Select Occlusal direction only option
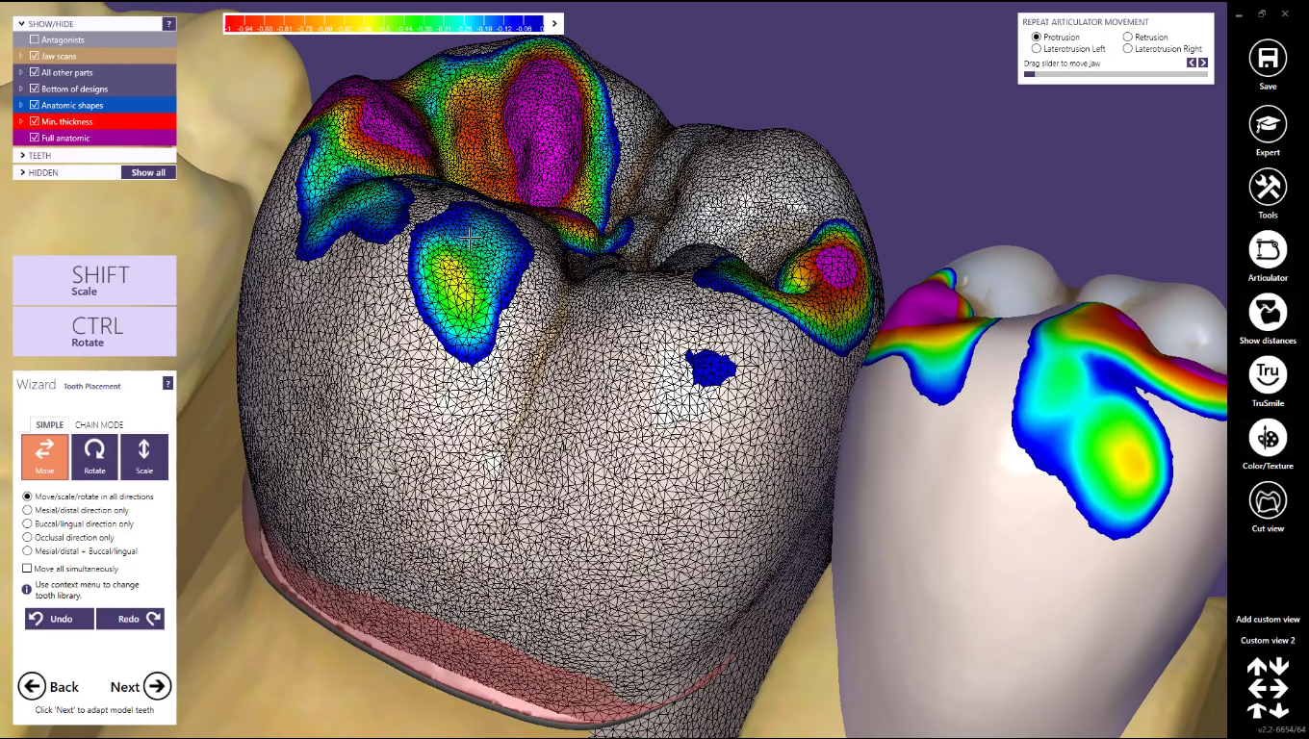Screen dimensions: 1309x739 27,538
